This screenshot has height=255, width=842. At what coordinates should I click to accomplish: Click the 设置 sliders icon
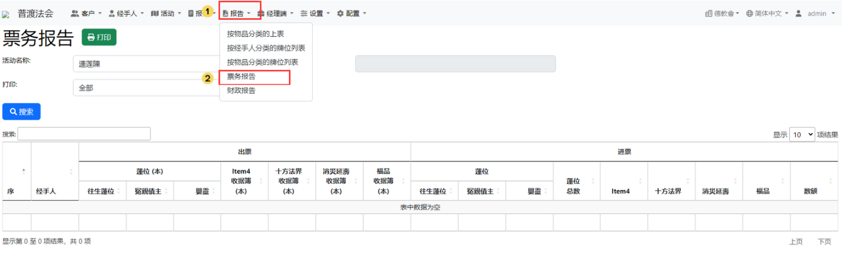tap(304, 13)
